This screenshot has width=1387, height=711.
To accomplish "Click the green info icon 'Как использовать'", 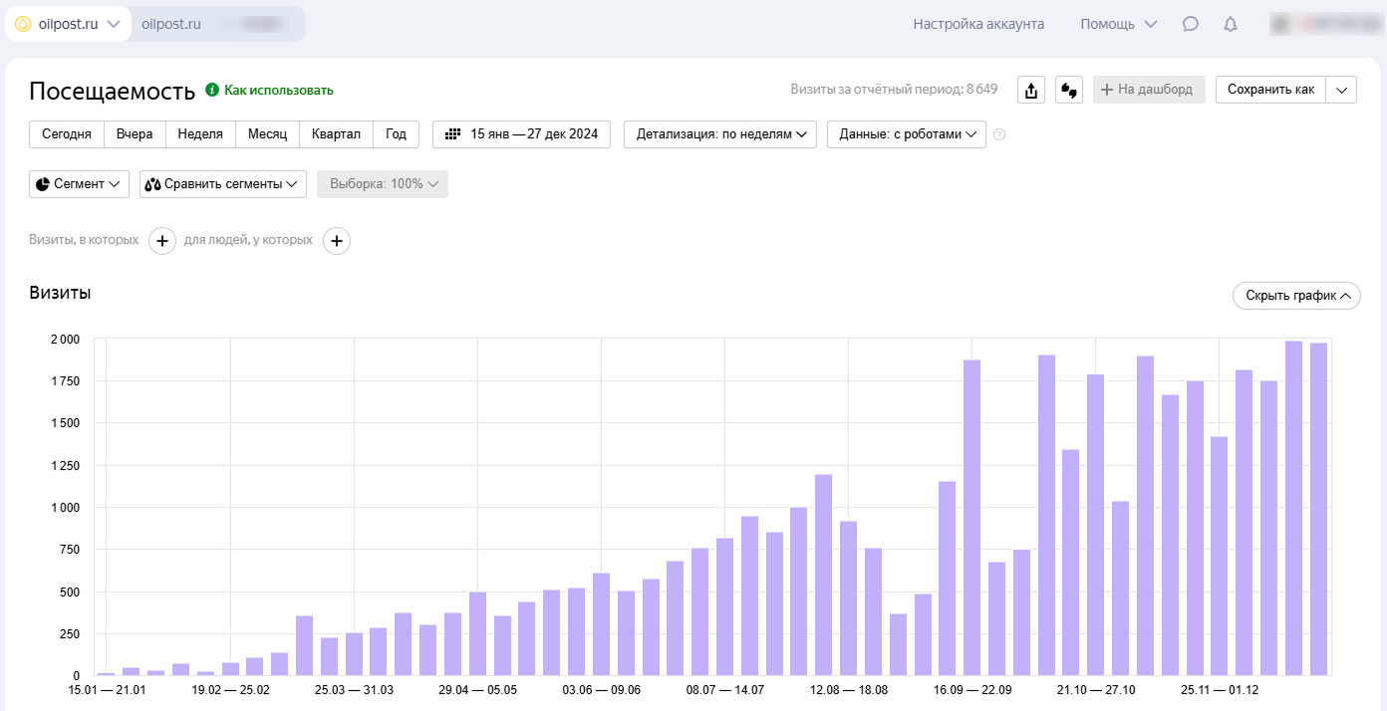I will coord(211,90).
